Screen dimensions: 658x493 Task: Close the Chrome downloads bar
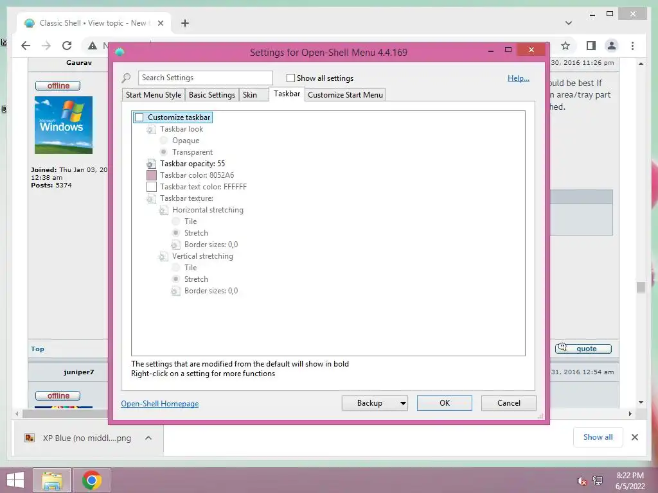pos(635,437)
